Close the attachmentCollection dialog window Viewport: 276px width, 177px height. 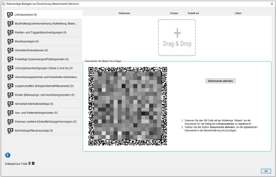coord(272,4)
